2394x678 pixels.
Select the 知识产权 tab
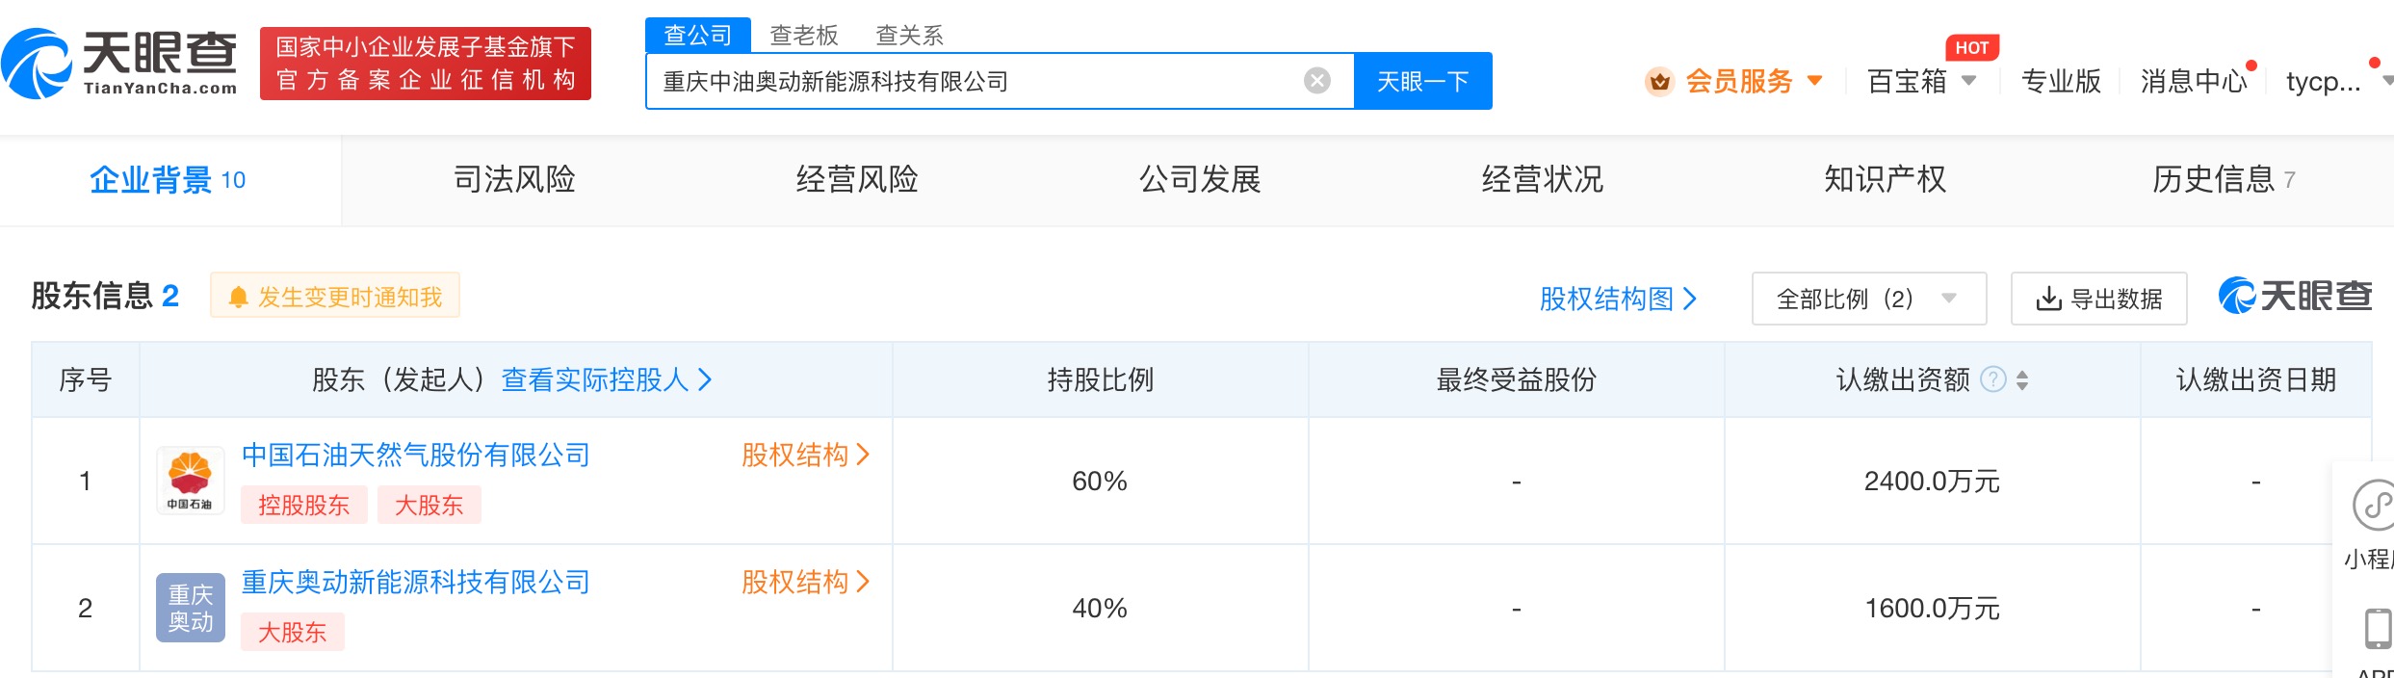coord(1886,180)
